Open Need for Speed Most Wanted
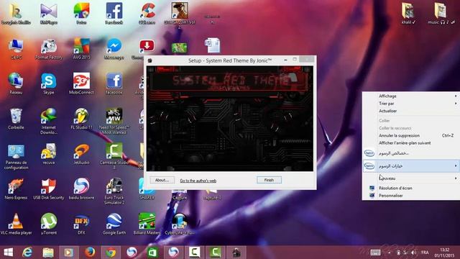 tap(114, 121)
